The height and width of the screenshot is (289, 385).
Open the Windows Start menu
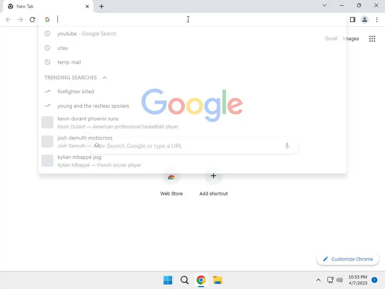coord(168,280)
